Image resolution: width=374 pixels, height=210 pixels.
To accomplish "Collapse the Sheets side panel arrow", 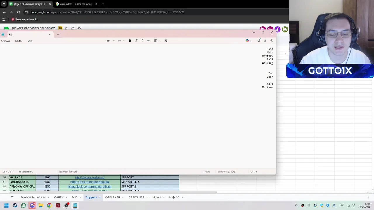I will pos(368,197).
